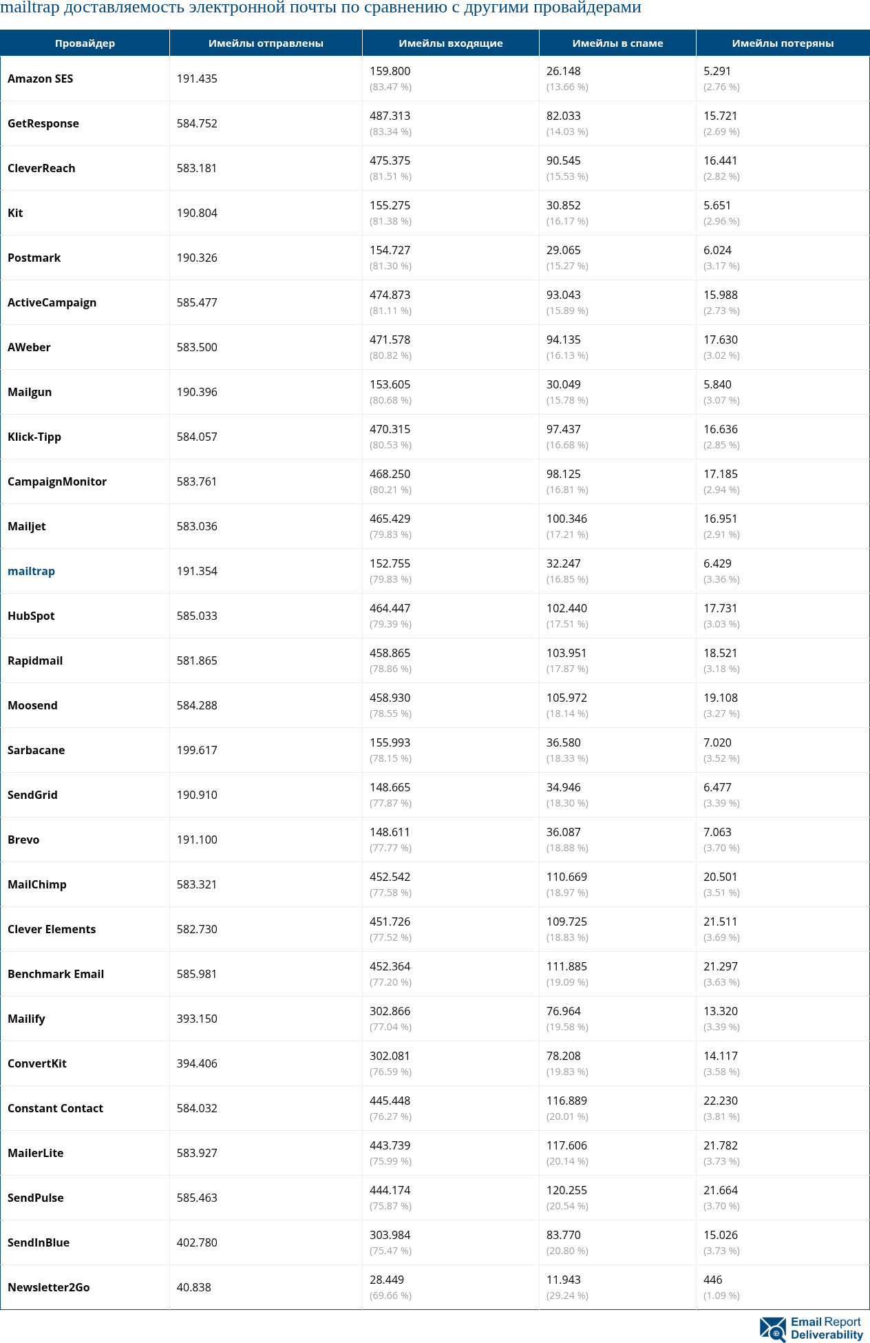870x1343 pixels.
Task: Click the Constant Contact provider name
Action: click(55, 1108)
